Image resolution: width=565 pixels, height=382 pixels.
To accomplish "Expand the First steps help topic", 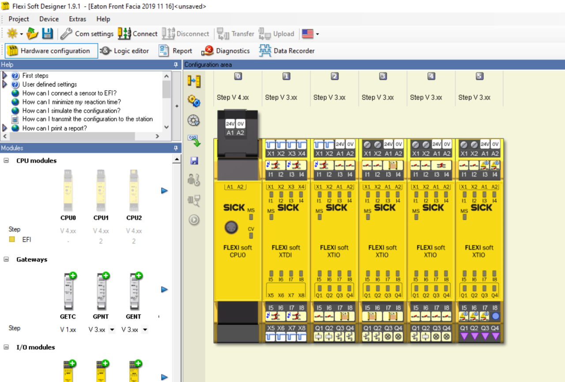I will [x=5, y=75].
